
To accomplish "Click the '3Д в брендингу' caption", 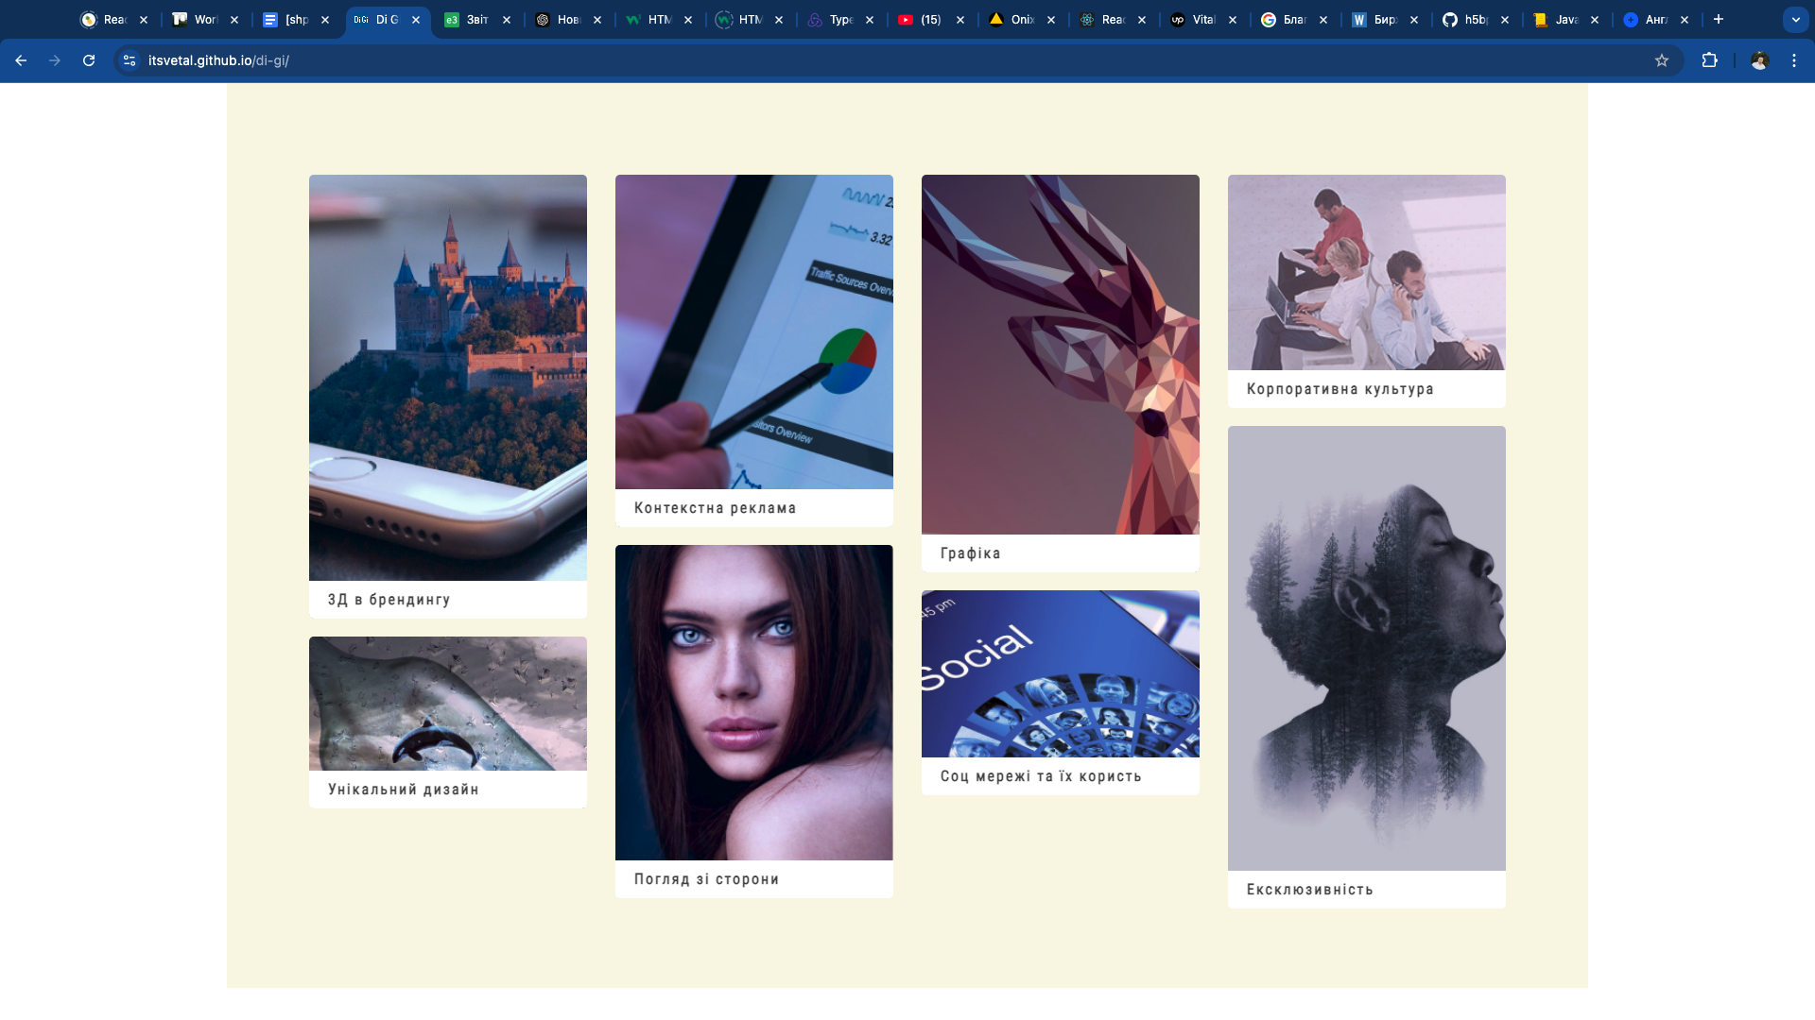I will [x=389, y=600].
